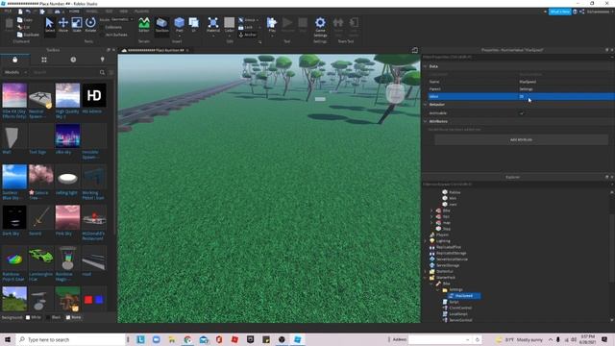Open Chrome from the taskbar
The height and width of the screenshot is (346, 615).
point(187,339)
